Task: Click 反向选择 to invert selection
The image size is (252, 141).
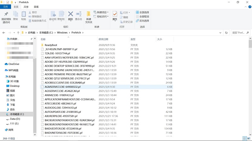Action: pyautogui.click(x=142, y=21)
